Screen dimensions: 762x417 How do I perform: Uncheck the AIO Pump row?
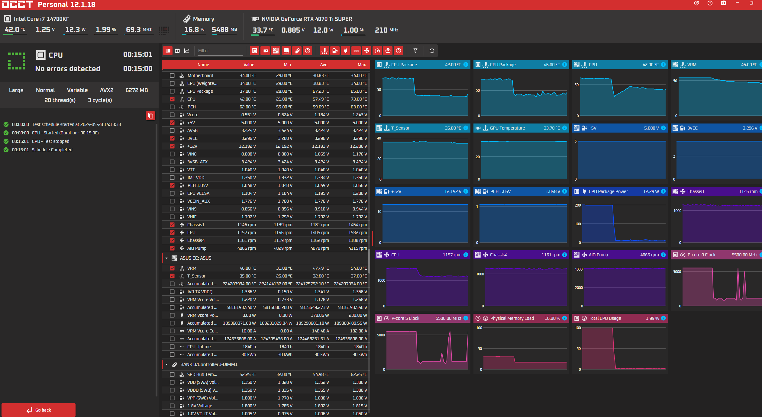(x=172, y=248)
